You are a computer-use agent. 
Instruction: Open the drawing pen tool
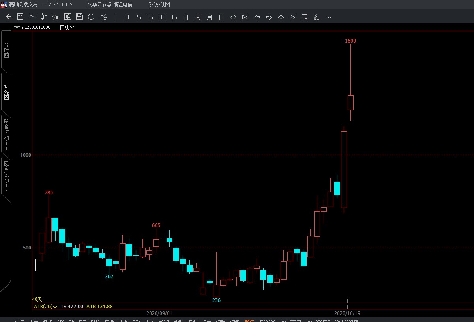(316, 17)
